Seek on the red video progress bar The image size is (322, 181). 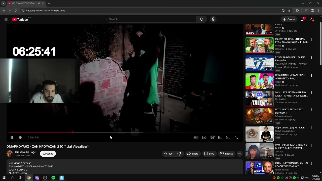click(x=125, y=132)
